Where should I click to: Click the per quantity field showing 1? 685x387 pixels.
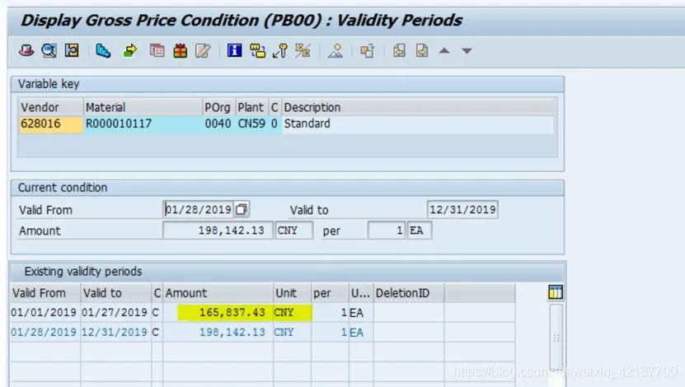pyautogui.click(x=387, y=231)
